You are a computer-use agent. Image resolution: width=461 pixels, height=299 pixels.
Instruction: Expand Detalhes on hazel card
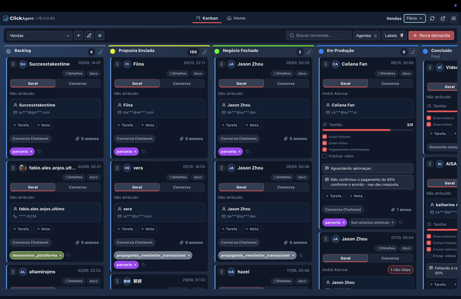pyautogui.click(x=281, y=281)
